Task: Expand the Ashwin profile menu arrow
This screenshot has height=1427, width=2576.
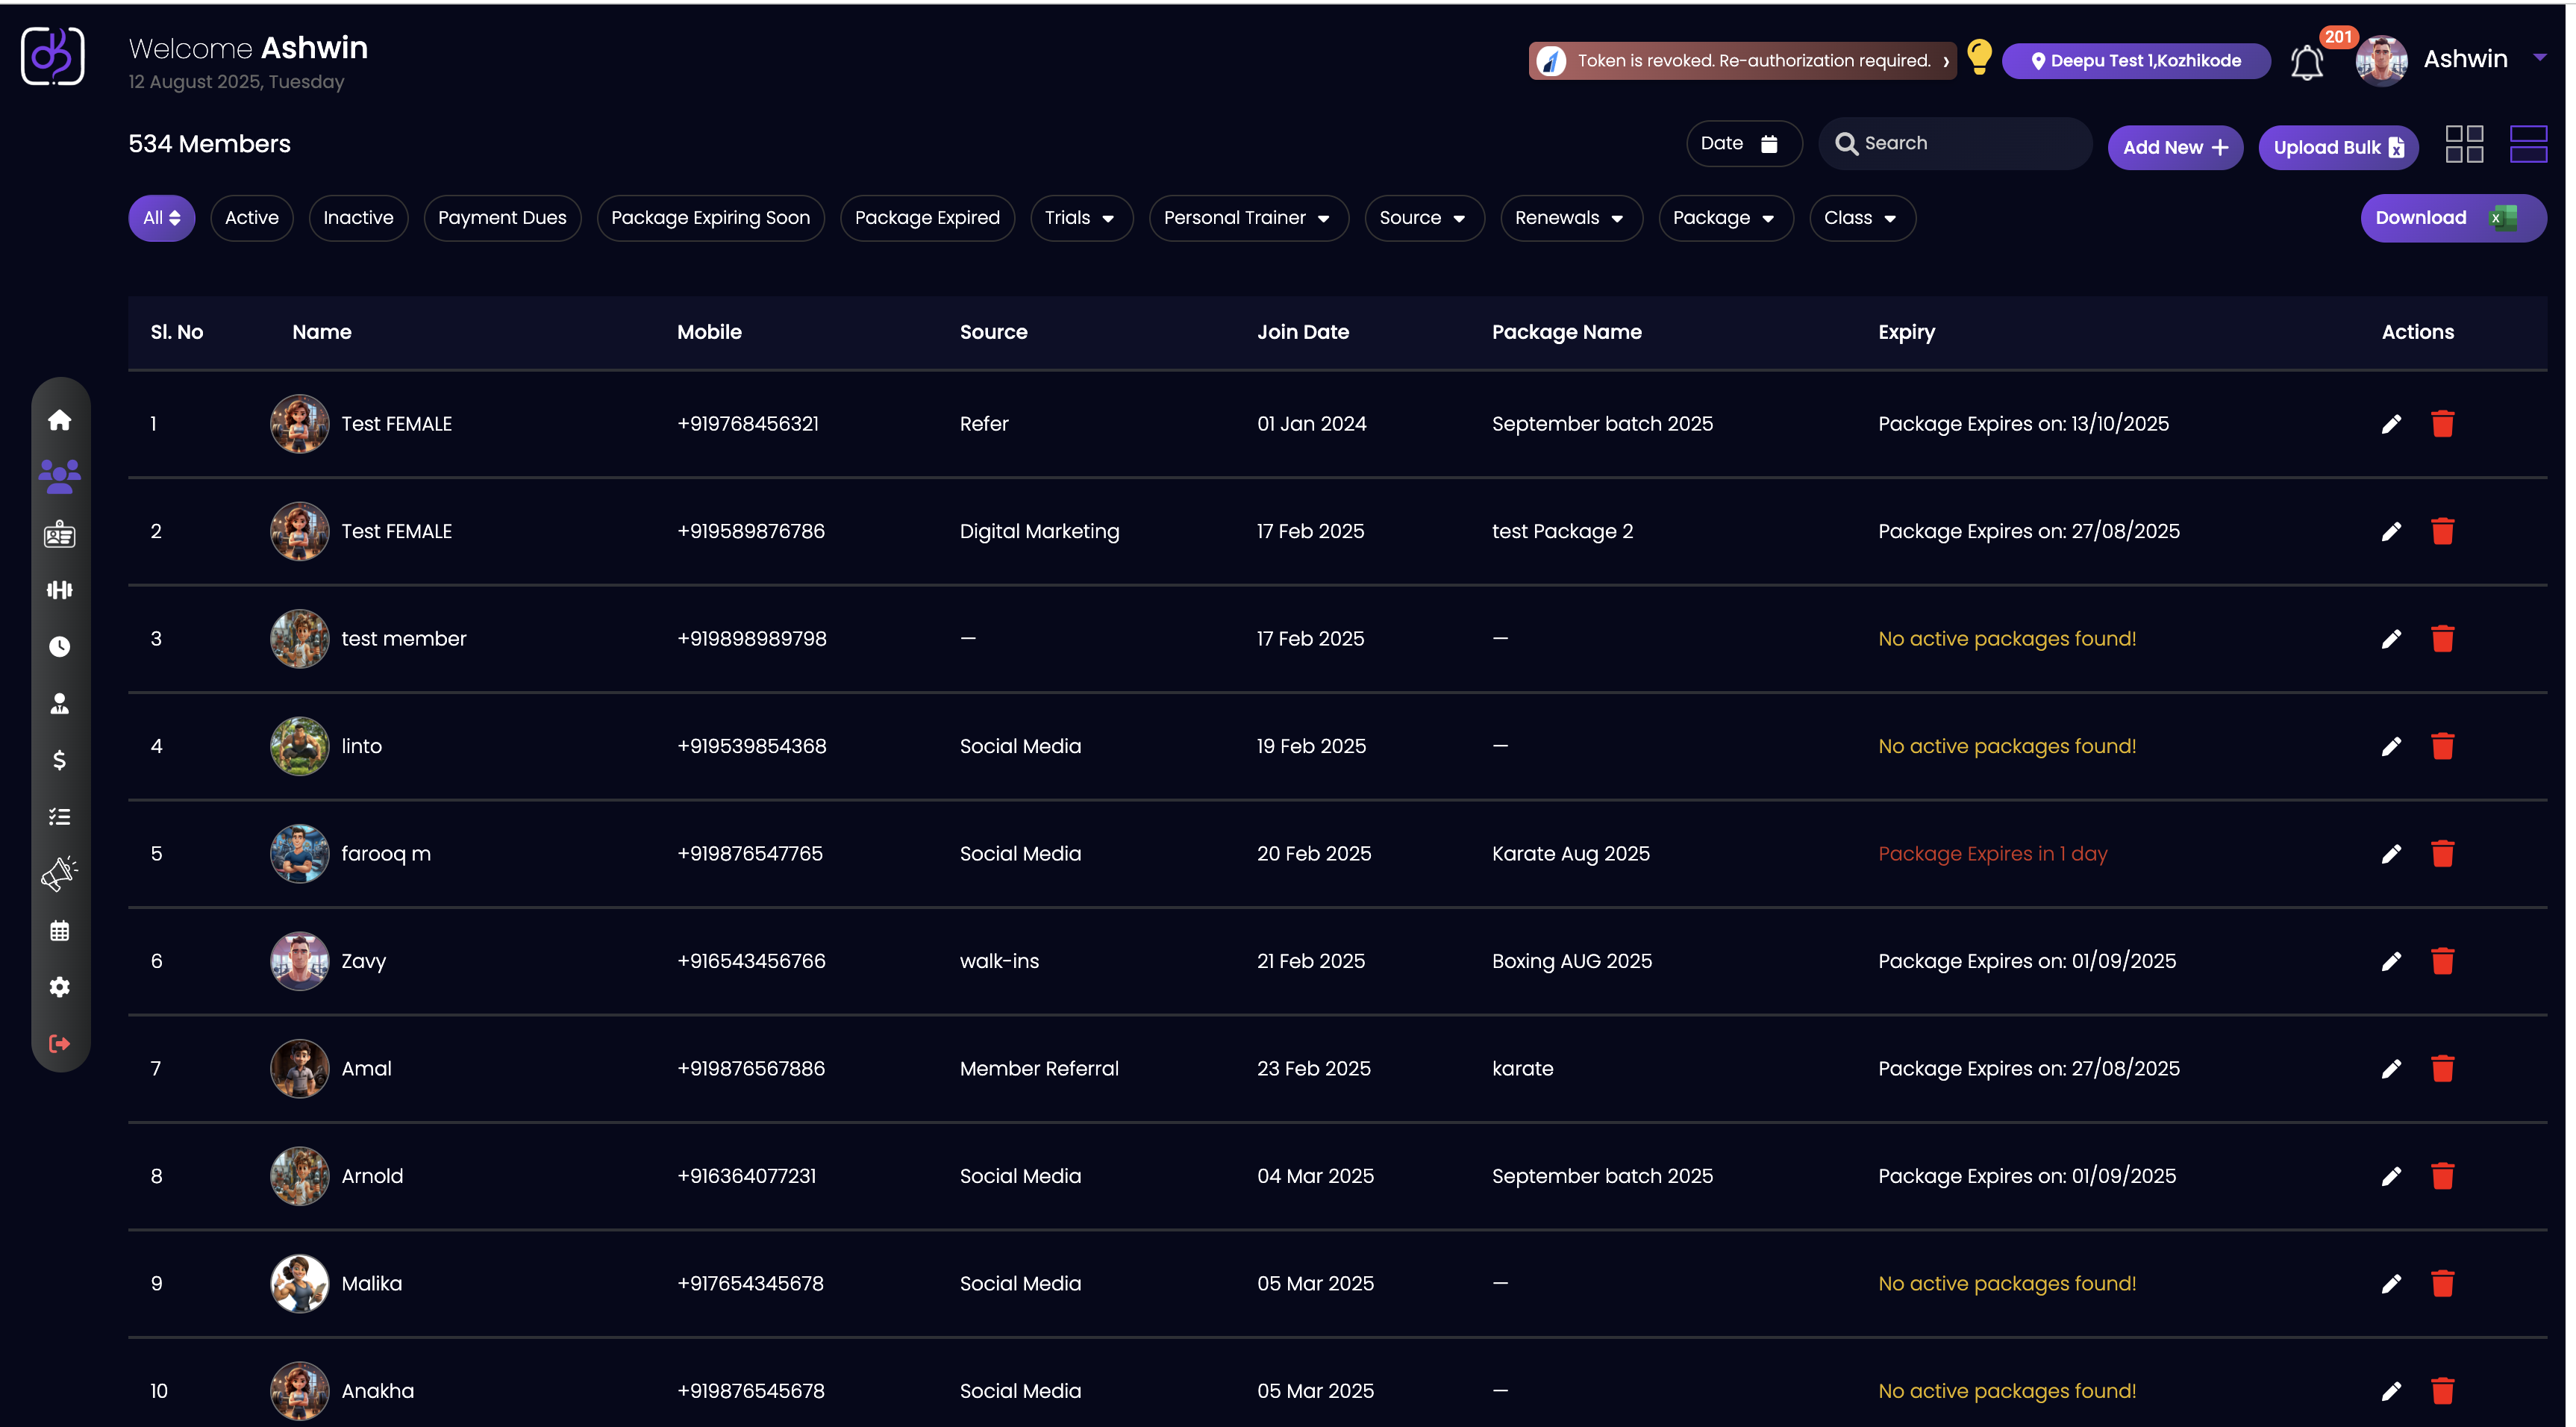Action: (2540, 58)
